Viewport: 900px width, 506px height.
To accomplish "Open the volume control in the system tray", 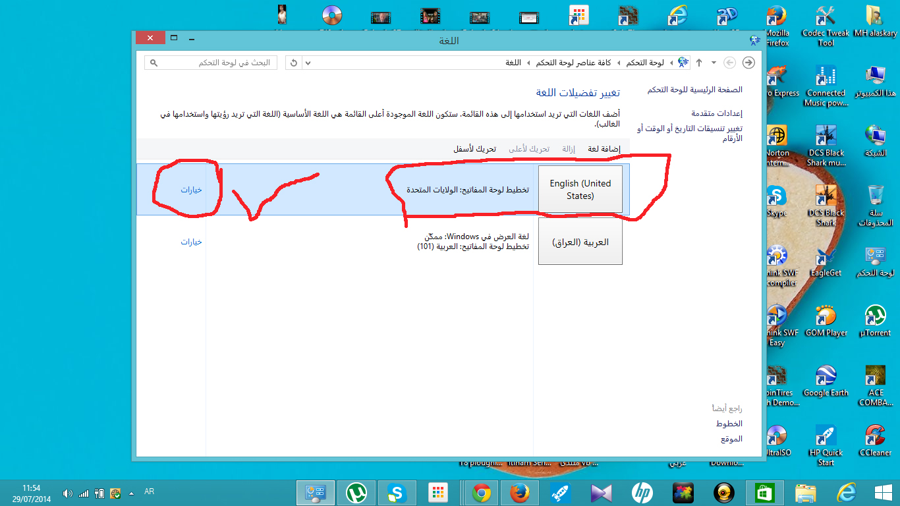I will click(x=68, y=492).
